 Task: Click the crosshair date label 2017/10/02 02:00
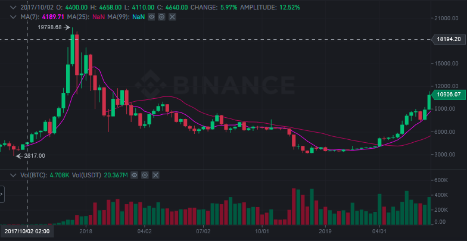(27, 231)
